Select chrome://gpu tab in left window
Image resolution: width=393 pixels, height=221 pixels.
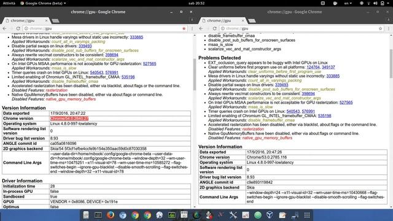pyautogui.click(x=26, y=20)
